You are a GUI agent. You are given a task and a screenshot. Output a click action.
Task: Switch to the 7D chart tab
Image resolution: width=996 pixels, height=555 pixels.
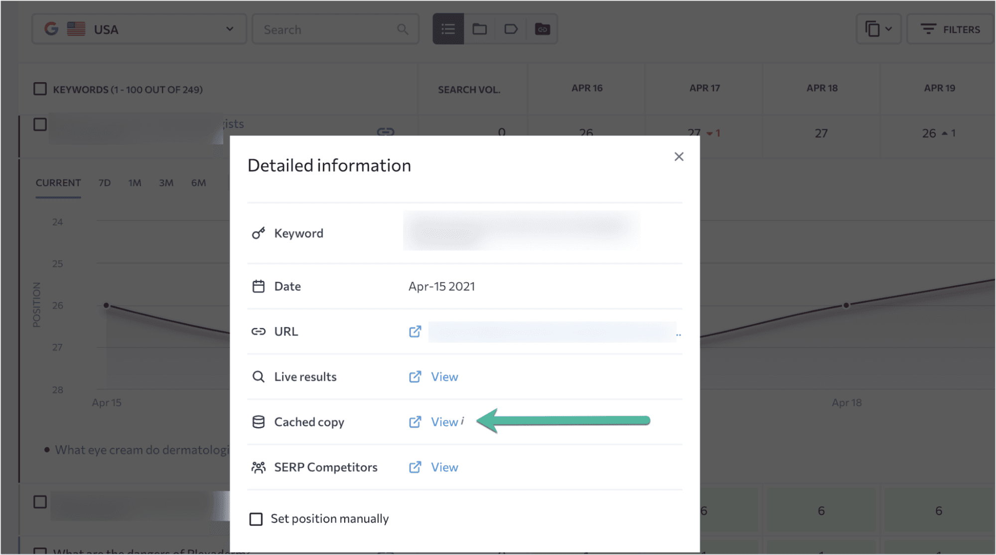tap(104, 183)
